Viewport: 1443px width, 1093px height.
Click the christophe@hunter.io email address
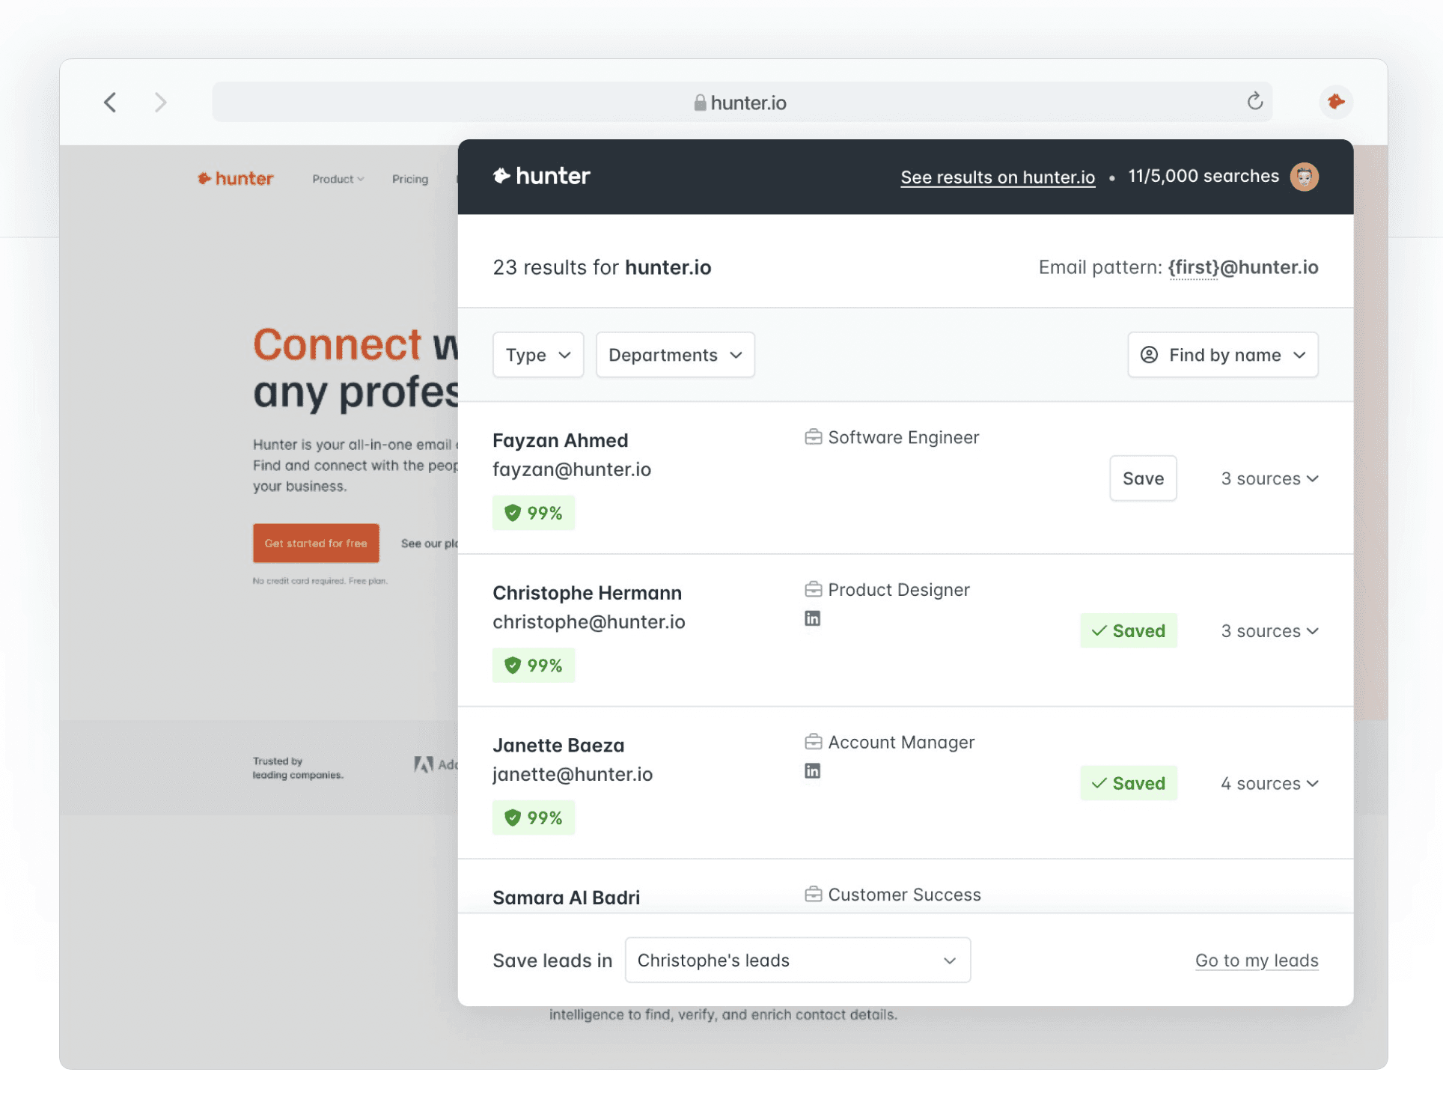[x=589, y=622]
